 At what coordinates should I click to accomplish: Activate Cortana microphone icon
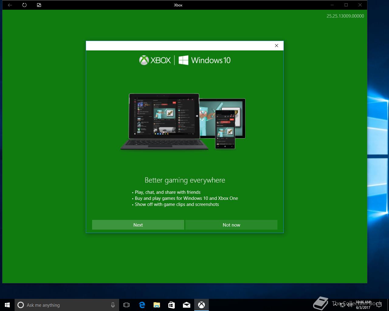(x=113, y=305)
